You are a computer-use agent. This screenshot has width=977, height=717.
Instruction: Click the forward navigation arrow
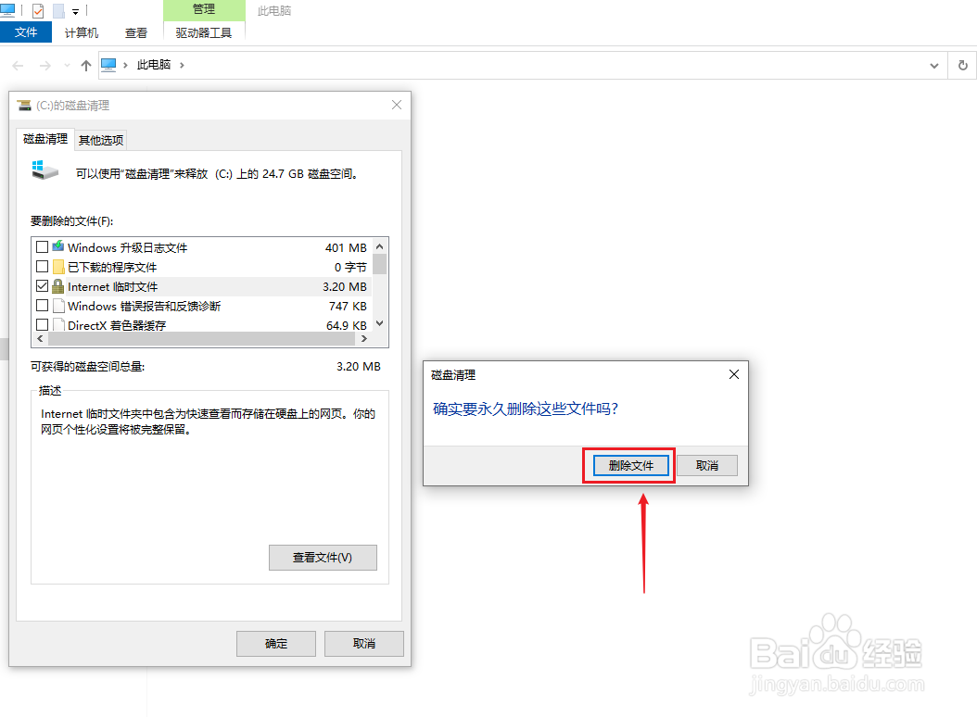(x=44, y=65)
